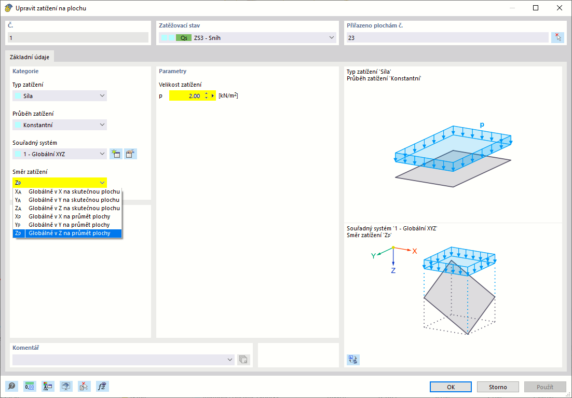Click the bottom toolbar icon with red X
This screenshot has width=572, height=398.
(x=84, y=387)
